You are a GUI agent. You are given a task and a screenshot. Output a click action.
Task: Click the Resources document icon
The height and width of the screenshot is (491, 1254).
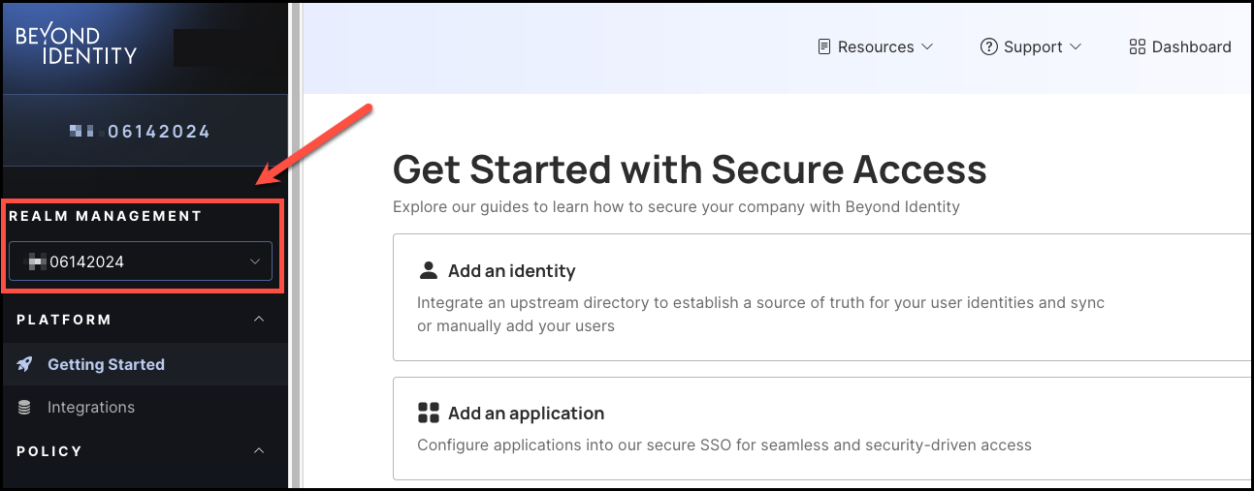(824, 46)
